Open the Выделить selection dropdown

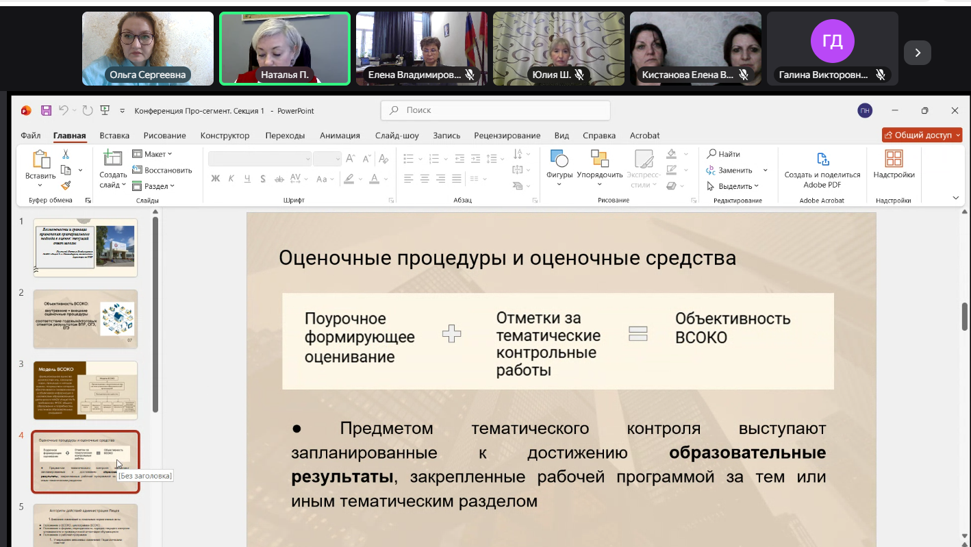tap(735, 186)
